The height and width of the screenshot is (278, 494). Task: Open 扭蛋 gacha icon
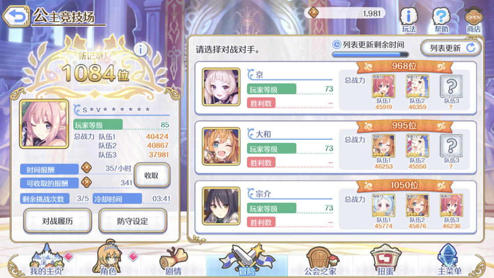coord(385,260)
